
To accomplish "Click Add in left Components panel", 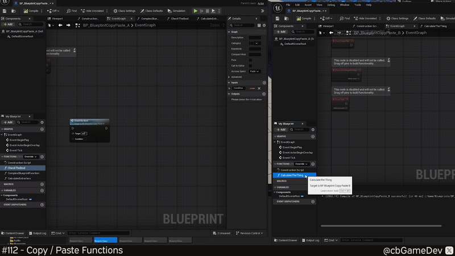I will (9, 24).
